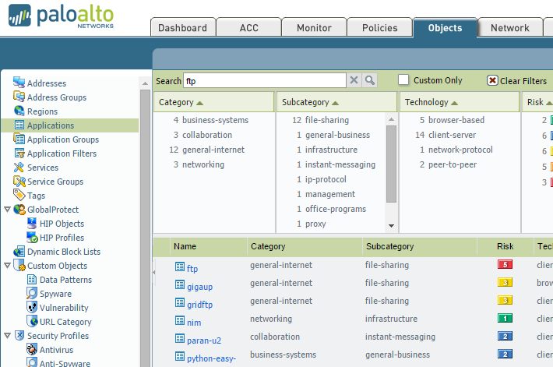Click the Data Patterns icon
This screenshot has height=367, width=553.
pyautogui.click(x=32, y=280)
